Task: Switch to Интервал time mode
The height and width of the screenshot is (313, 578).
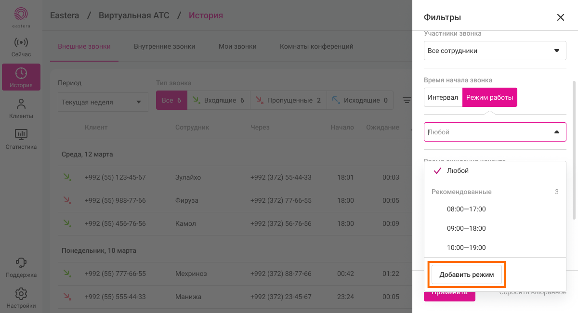Action: coord(443,97)
